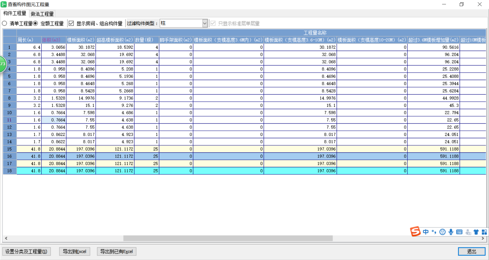Click cell 9.276 in row 9
Screen dimensions: 489x260
(x=115, y=105)
